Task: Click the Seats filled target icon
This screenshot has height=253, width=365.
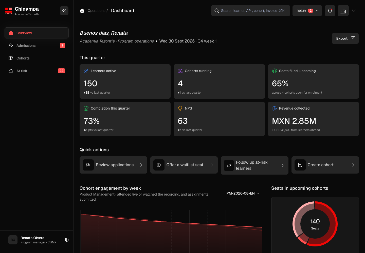Action: 275,71
